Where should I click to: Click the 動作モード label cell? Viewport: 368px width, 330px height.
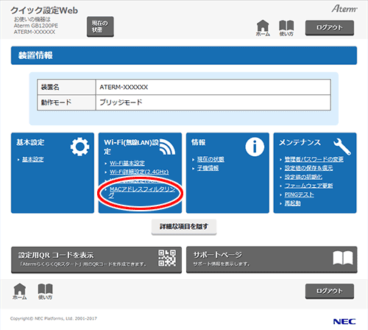(x=66, y=102)
